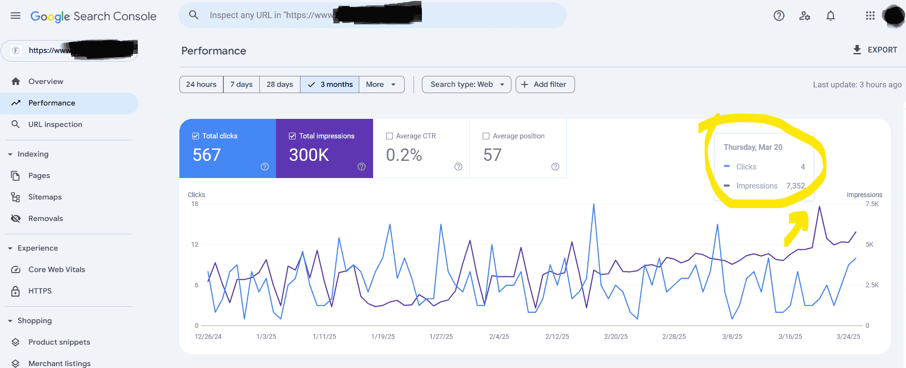
Task: Open the More date range dropdown
Action: [x=381, y=84]
